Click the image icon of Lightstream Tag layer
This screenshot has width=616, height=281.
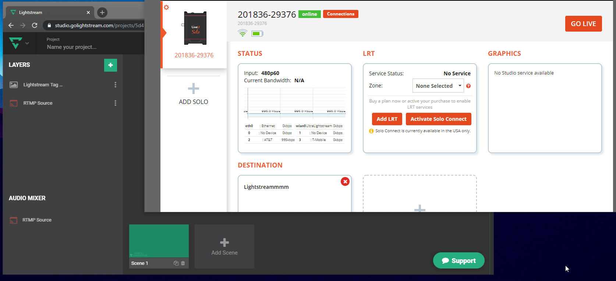14,85
